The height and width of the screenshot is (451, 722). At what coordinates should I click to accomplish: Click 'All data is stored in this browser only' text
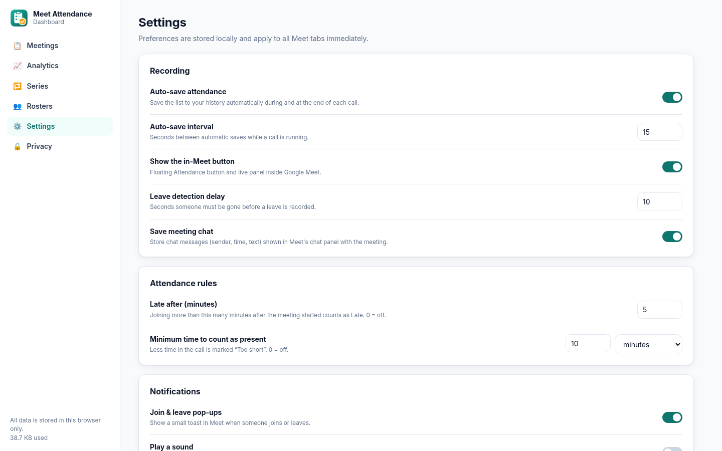tap(56, 424)
